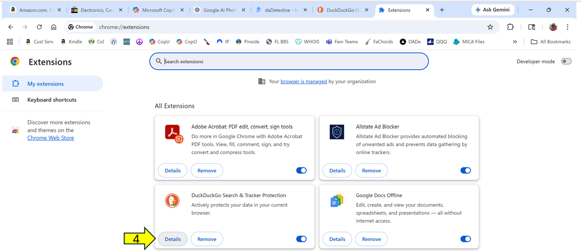This screenshot has height=251, width=581.
Task: Open Details for DuckDuckGo extension
Action: coord(172,239)
